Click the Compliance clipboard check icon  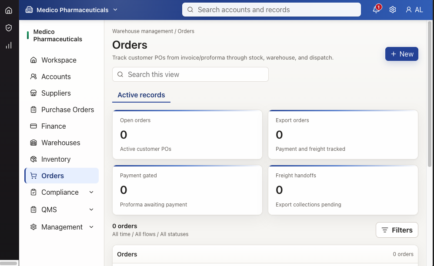click(33, 192)
